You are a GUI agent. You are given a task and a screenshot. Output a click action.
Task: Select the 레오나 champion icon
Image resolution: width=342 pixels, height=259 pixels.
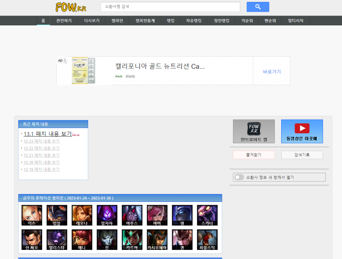(82, 215)
